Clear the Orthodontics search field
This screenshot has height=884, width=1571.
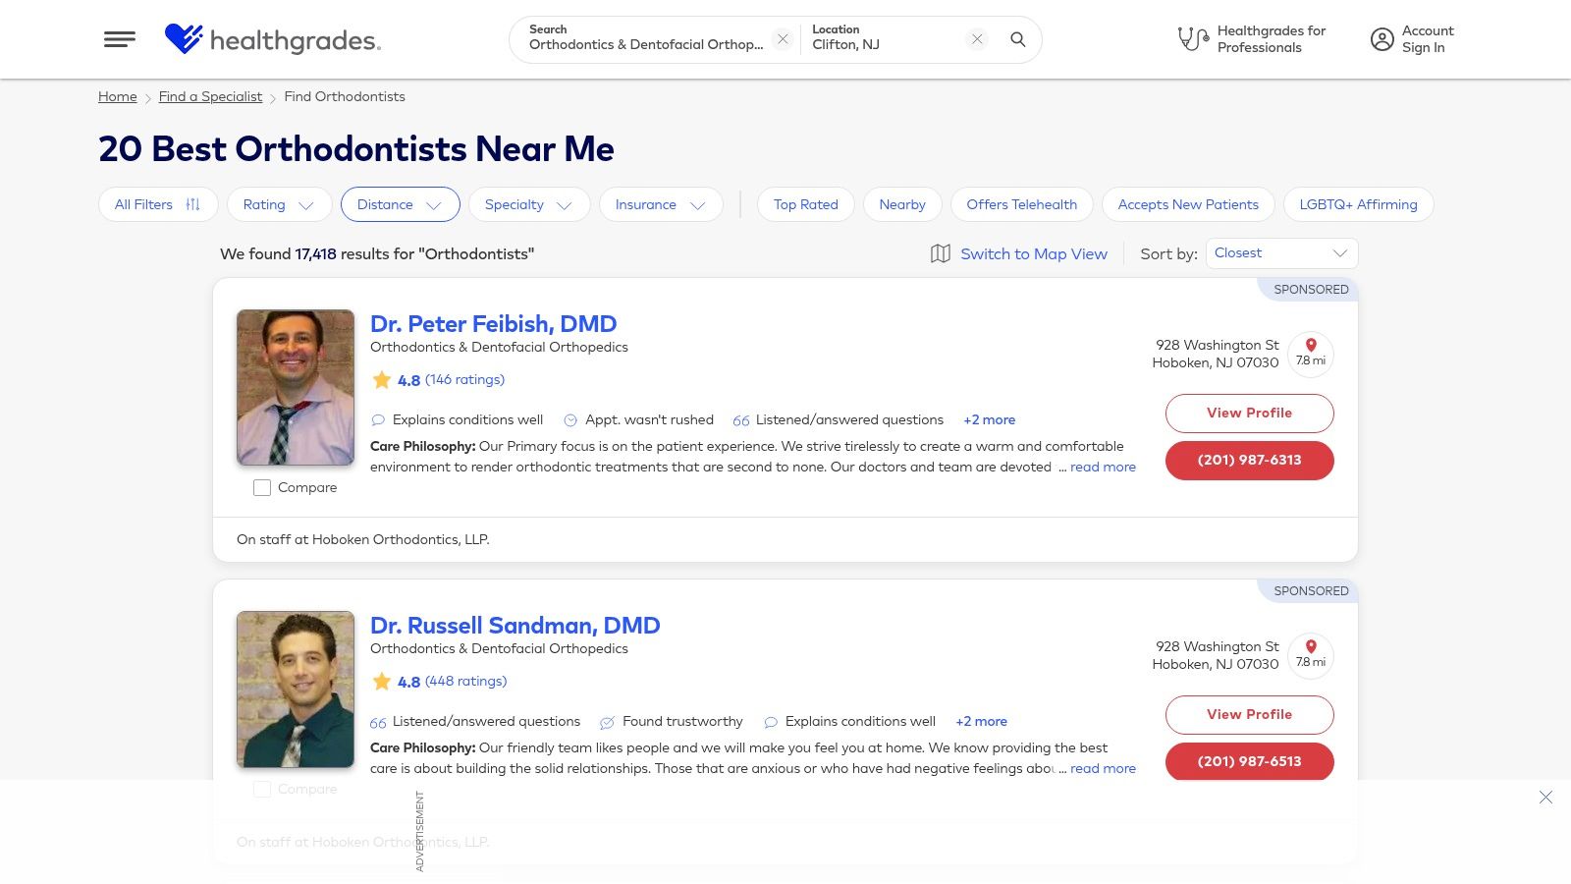[783, 39]
